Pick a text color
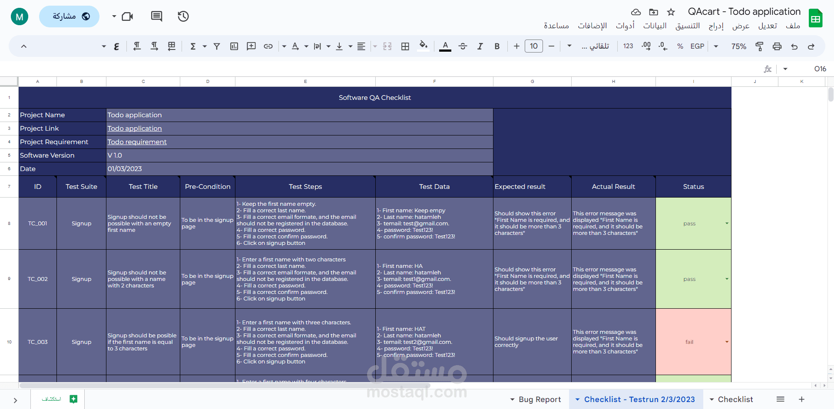This screenshot has width=834, height=409. click(x=445, y=46)
